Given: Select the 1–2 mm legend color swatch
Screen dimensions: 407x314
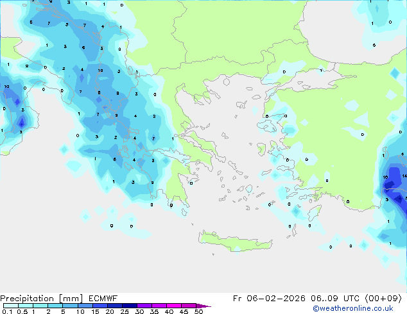Looking at the screenshot, I should pyautogui.click(x=40, y=306).
